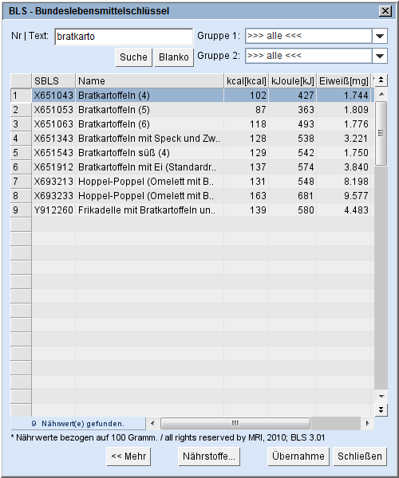Jump to bottom using double-arrow icon
The image size is (399, 478).
[381, 410]
